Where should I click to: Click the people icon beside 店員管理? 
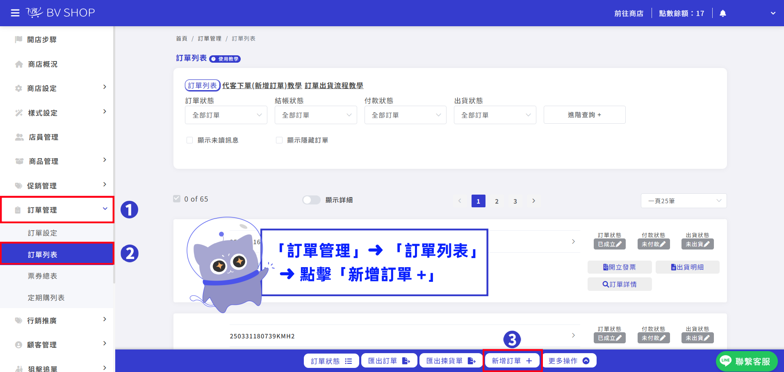click(19, 137)
